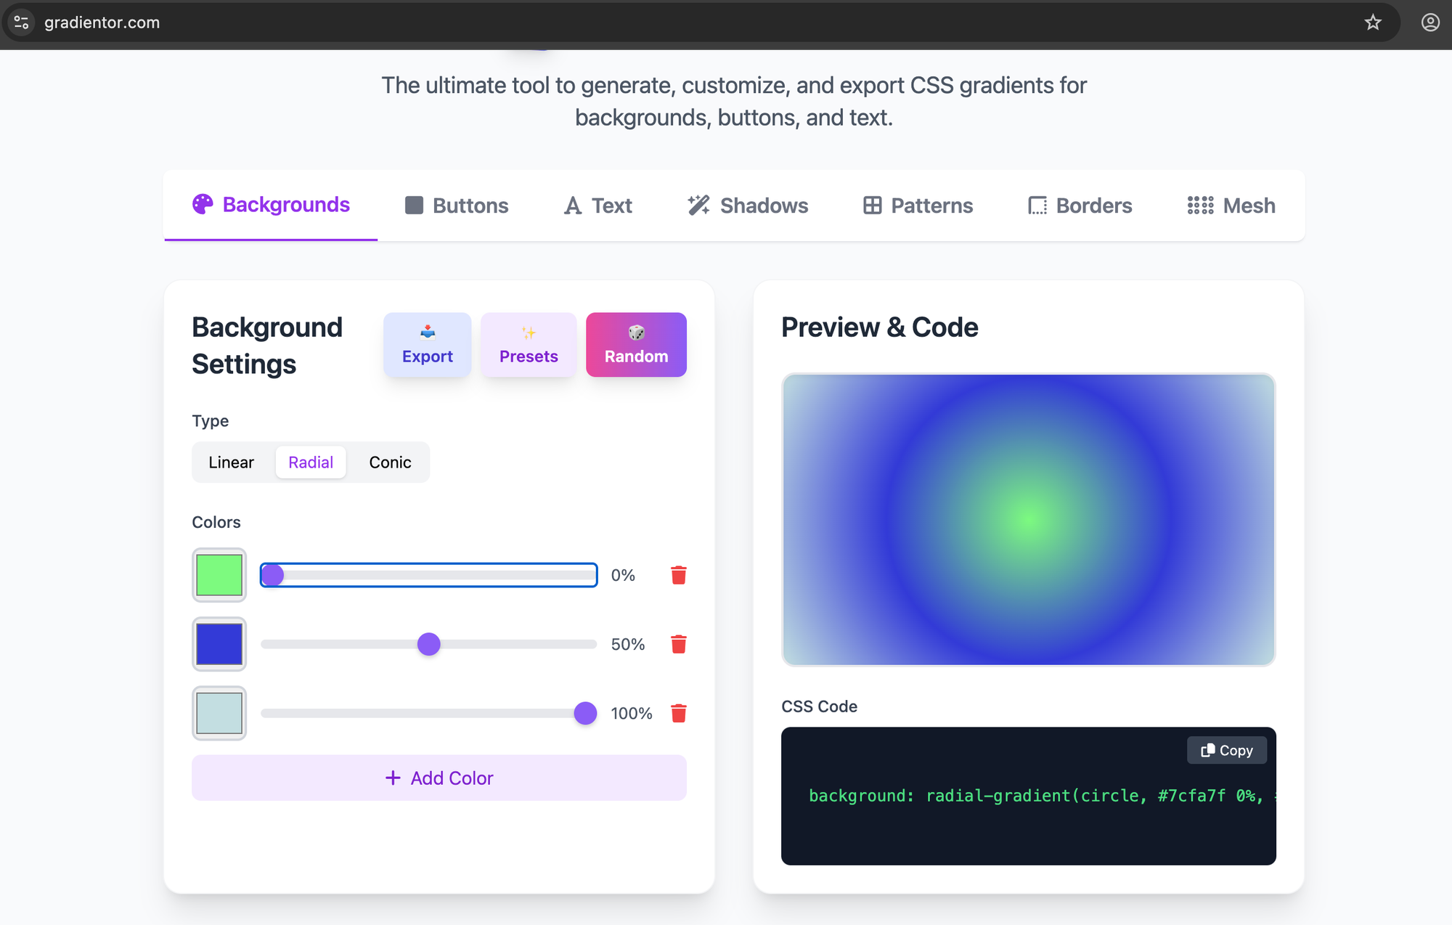The width and height of the screenshot is (1452, 925).
Task: Click the palette icon on the Backgrounds tab
Action: pyautogui.click(x=203, y=205)
